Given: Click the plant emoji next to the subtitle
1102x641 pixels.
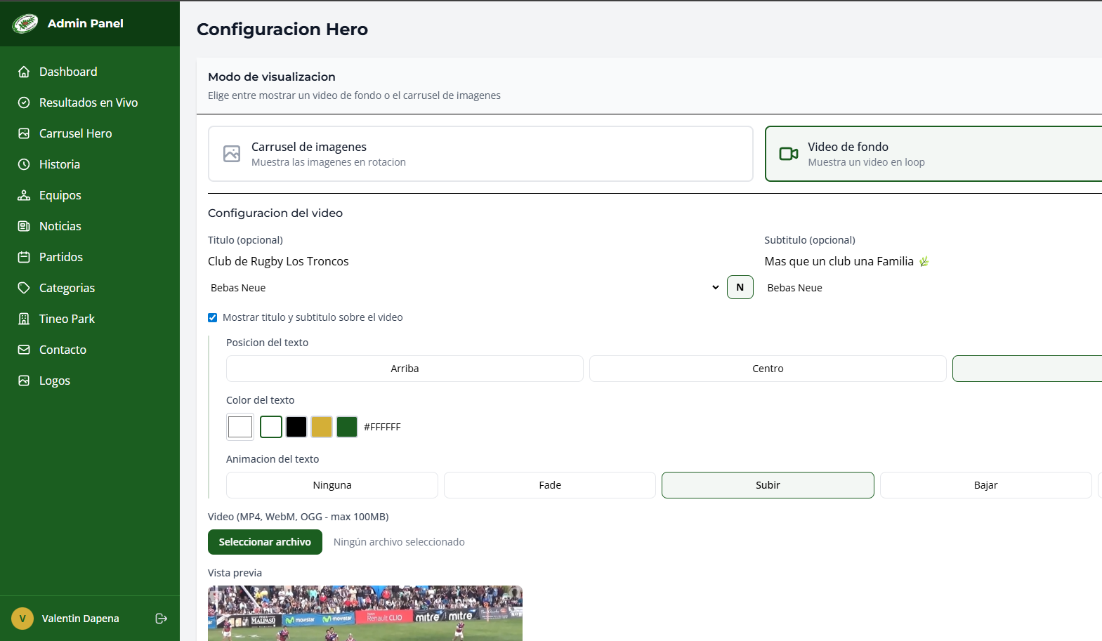Looking at the screenshot, I should coord(924,261).
